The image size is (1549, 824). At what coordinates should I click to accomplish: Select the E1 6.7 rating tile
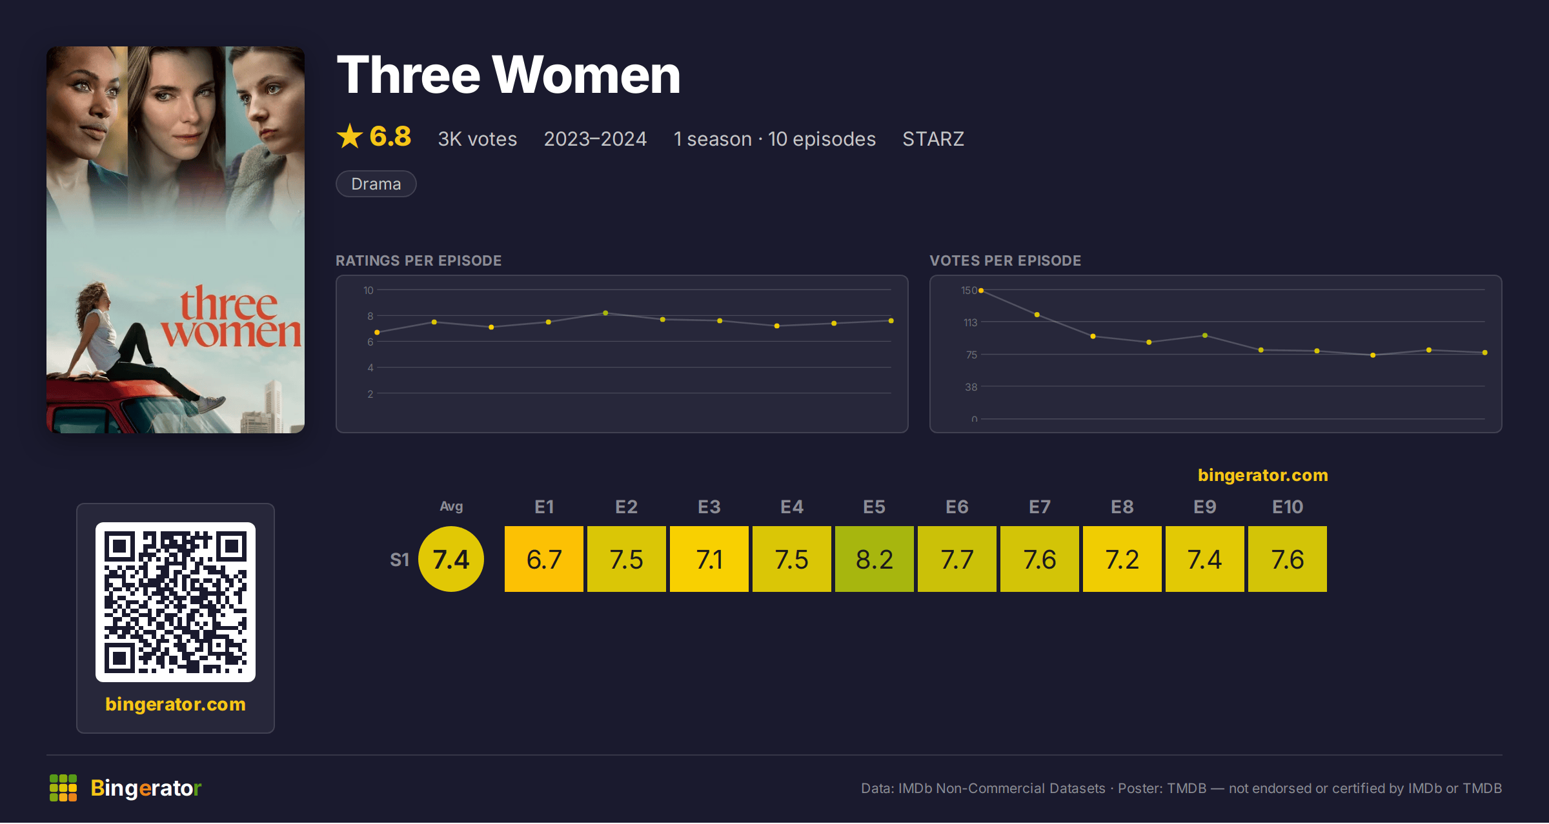(544, 559)
